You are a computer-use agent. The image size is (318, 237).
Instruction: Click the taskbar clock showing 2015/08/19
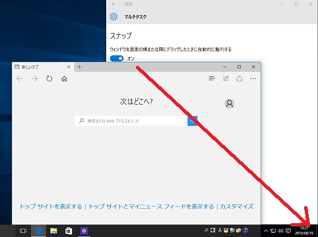[x=304, y=231]
